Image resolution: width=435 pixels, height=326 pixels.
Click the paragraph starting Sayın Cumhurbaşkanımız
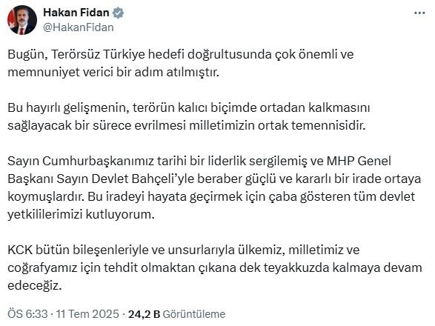coord(214,187)
